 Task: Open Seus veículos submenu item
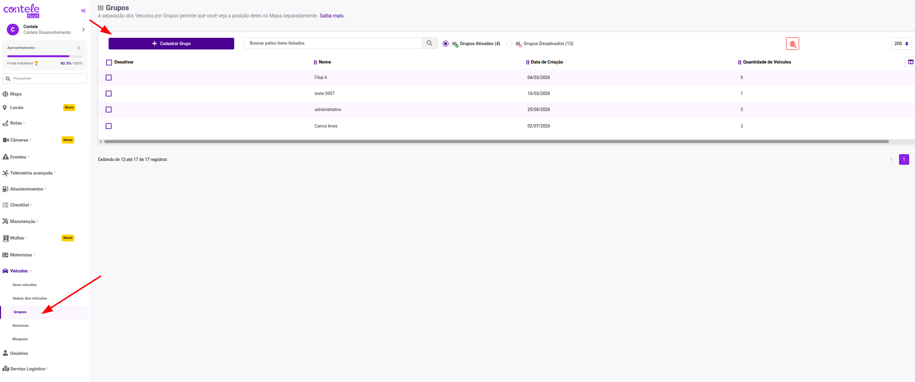pyautogui.click(x=25, y=285)
